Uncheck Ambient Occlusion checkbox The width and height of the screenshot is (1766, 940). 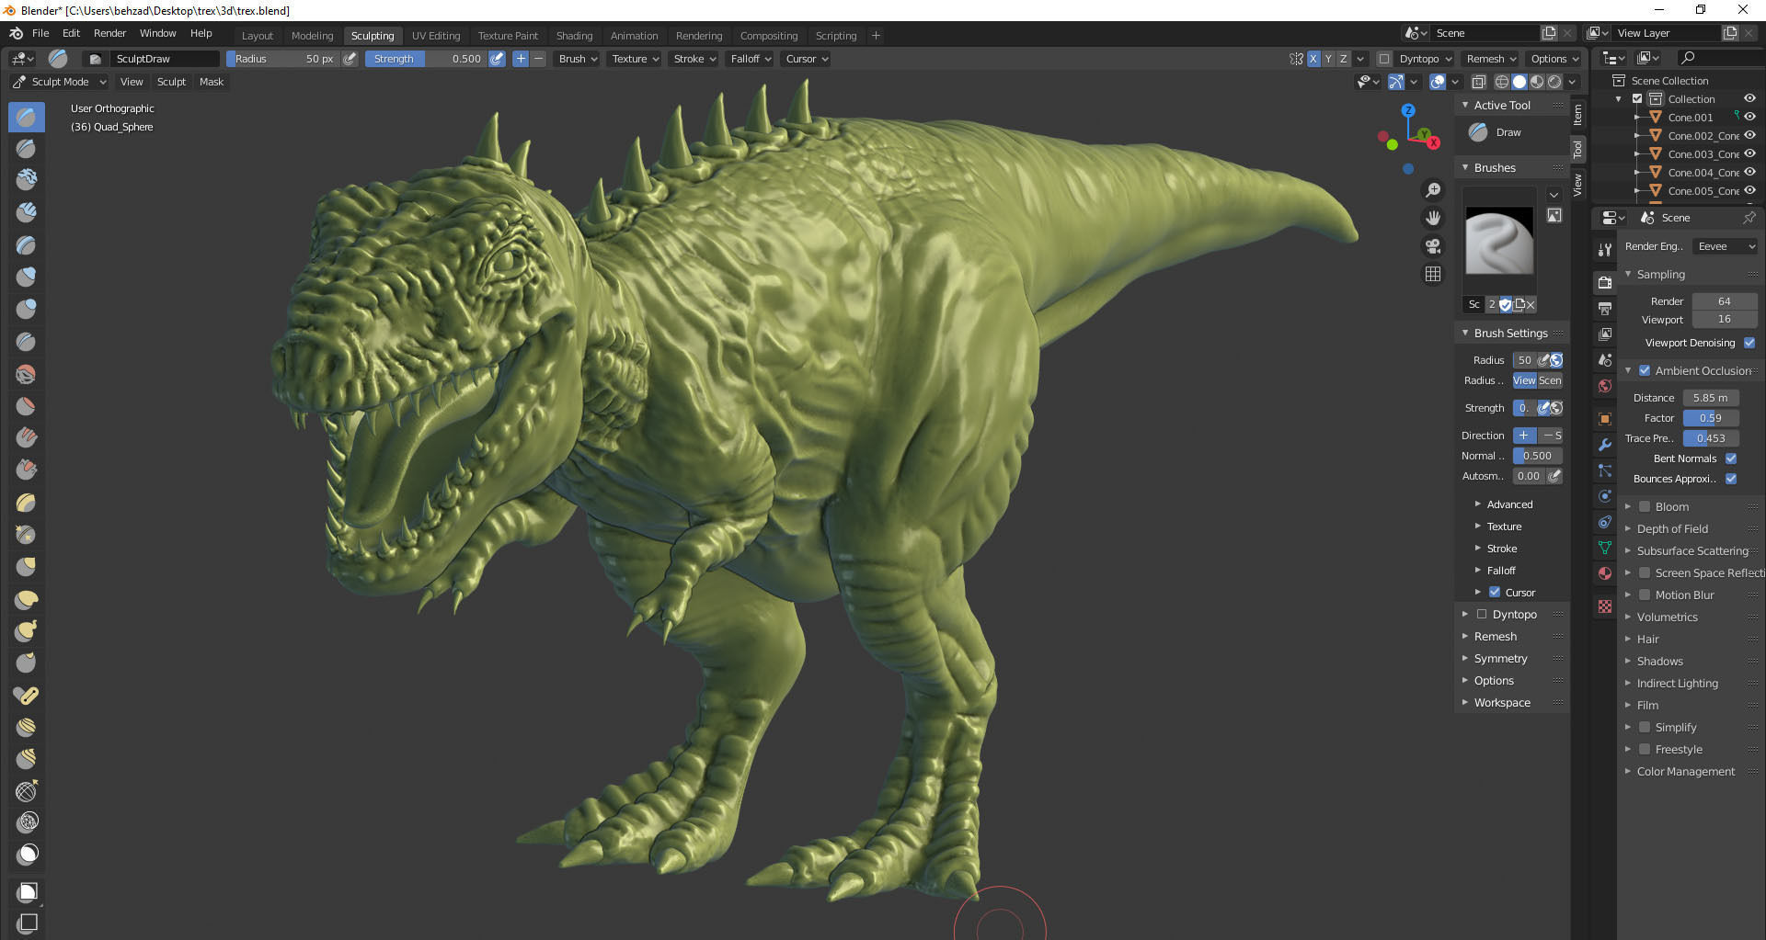point(1645,370)
